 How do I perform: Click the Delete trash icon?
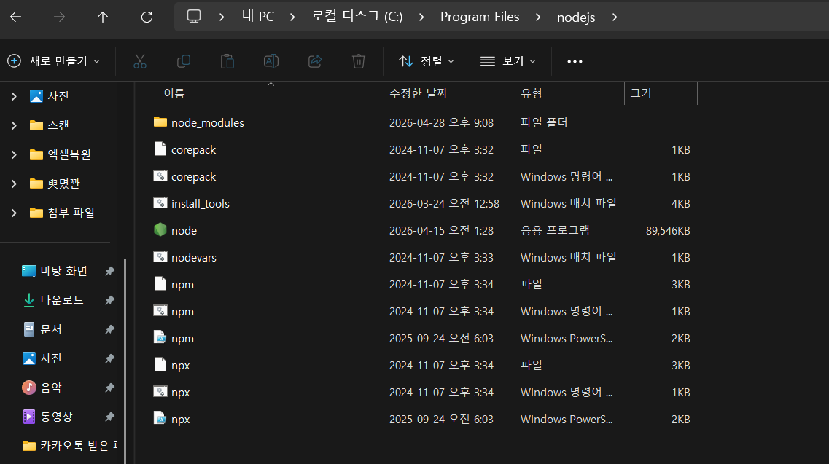click(359, 61)
